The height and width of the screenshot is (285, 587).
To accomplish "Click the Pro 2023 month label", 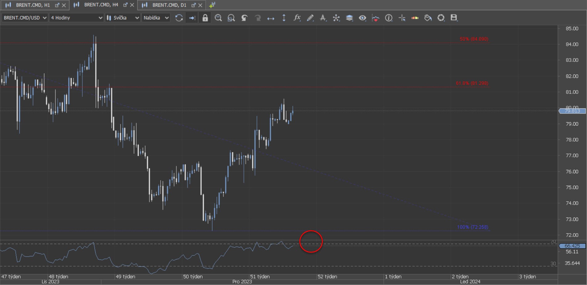I will pos(242,282).
